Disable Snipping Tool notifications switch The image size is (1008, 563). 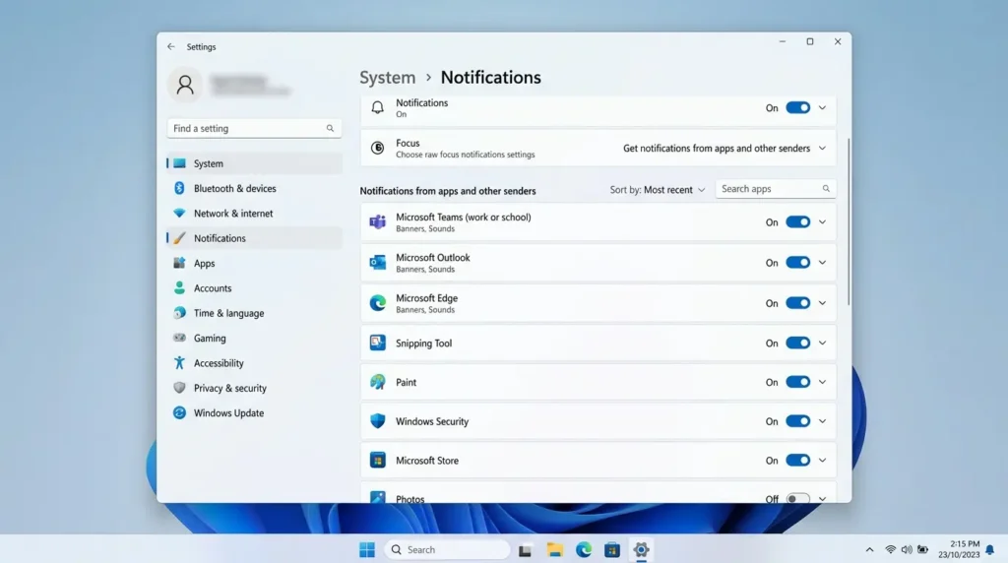click(x=797, y=343)
